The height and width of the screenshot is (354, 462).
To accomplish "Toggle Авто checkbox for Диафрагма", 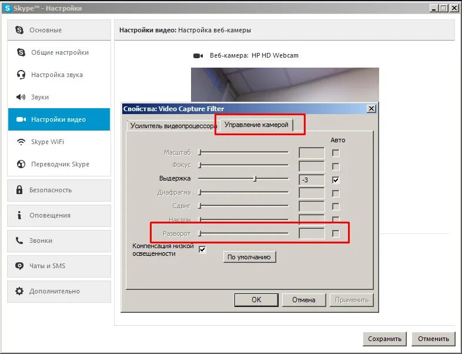I will click(x=336, y=193).
